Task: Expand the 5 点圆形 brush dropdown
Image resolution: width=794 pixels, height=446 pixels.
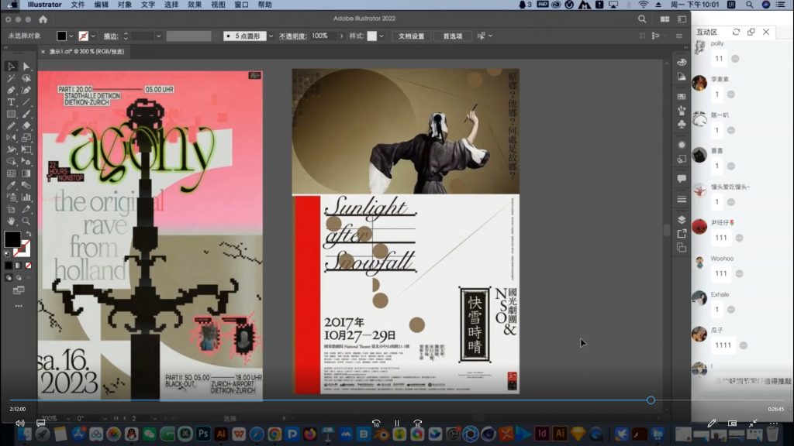Action: pos(271,36)
